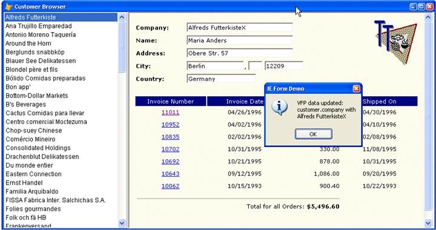Click detail pane scroll down arrow
This screenshot has width=436, height=230.
pyautogui.click(x=428, y=223)
